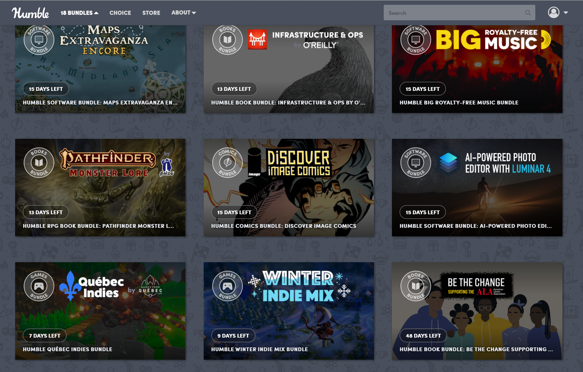Open Humble Comics Bundle: Discover Image Comics title
The height and width of the screenshot is (372, 583).
(284, 226)
